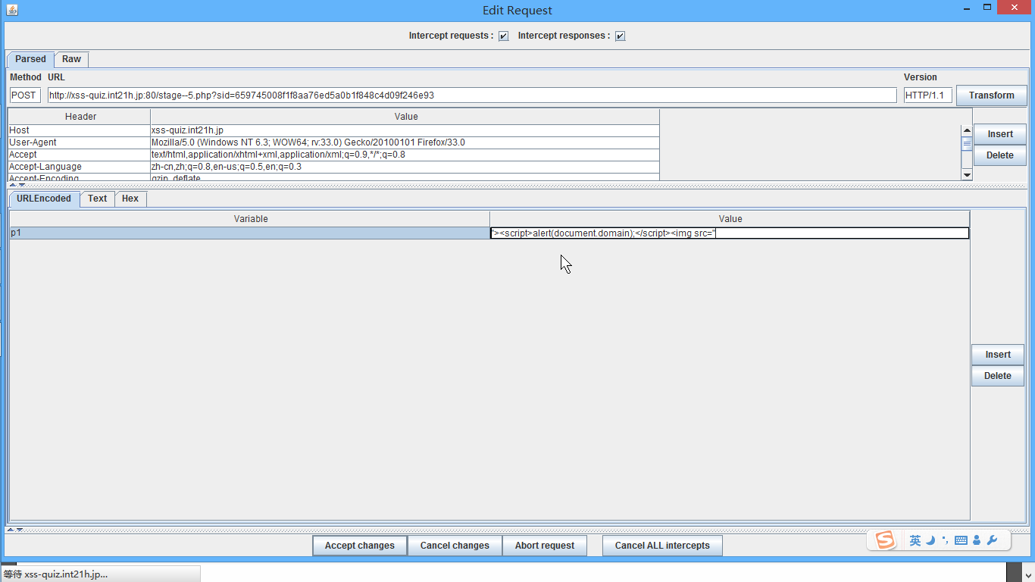Open the Text body tab

pyautogui.click(x=98, y=199)
